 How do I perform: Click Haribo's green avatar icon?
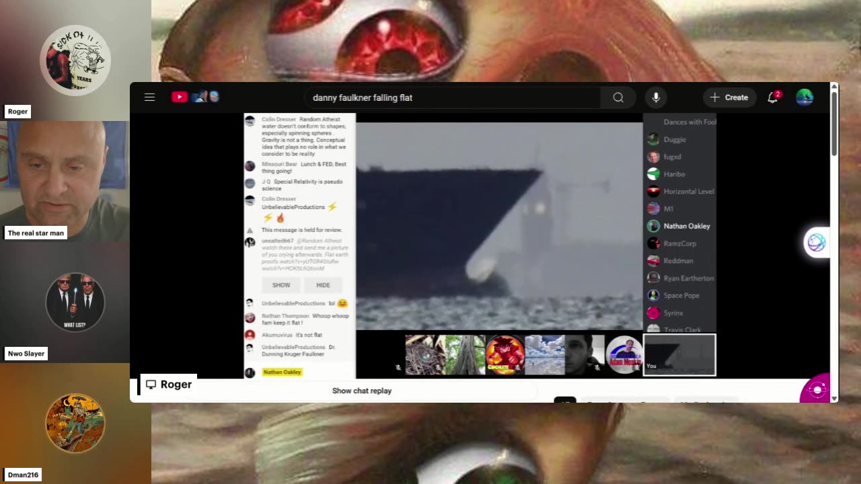click(653, 174)
